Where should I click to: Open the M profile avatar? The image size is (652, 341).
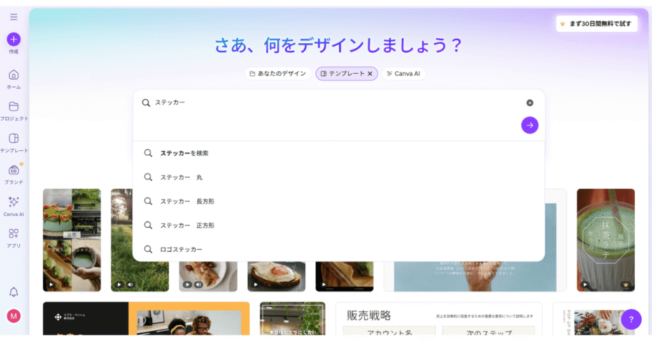pos(14,316)
